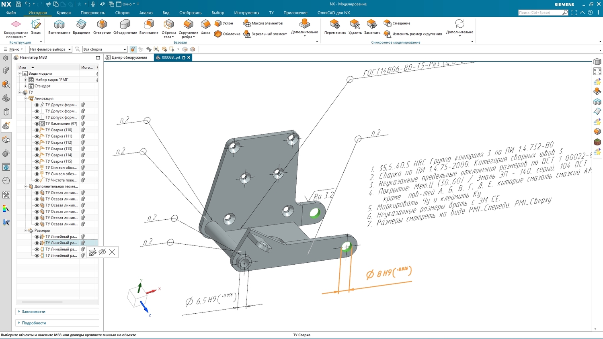Expand the Зависимости section

click(33, 312)
